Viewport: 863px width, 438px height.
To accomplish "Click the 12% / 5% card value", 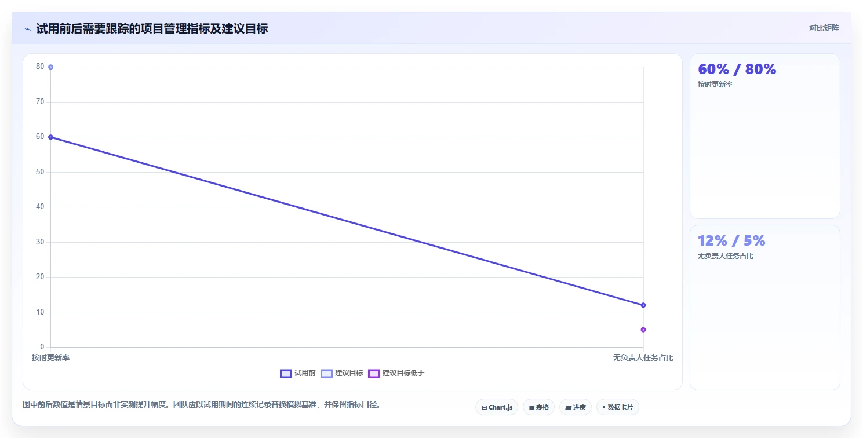I will (x=731, y=241).
